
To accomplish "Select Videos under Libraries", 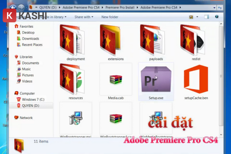I will tap(27, 81).
